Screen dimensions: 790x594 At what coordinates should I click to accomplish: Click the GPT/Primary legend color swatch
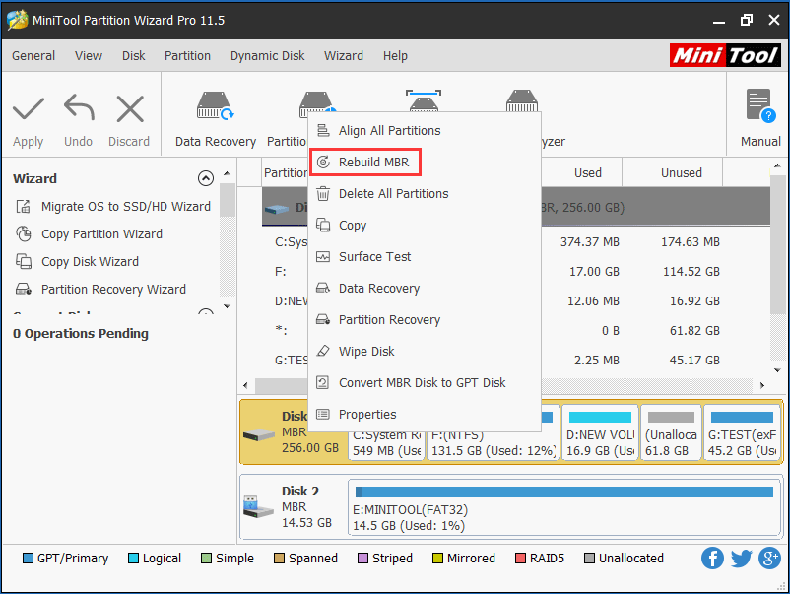pyautogui.click(x=29, y=559)
